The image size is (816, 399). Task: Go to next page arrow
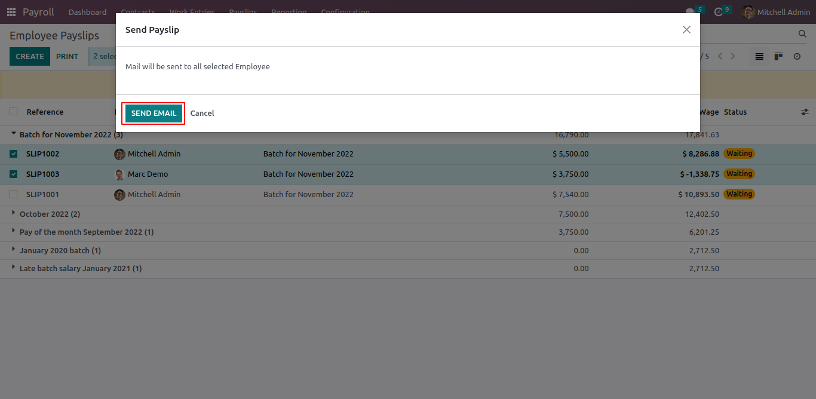[733, 56]
